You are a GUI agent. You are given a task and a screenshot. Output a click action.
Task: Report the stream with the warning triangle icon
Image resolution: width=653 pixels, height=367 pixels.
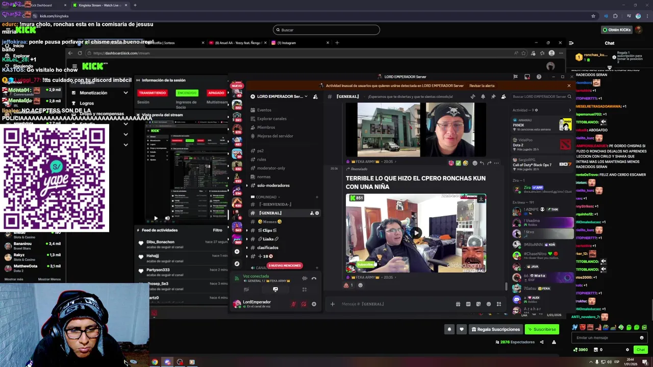[x=554, y=342]
